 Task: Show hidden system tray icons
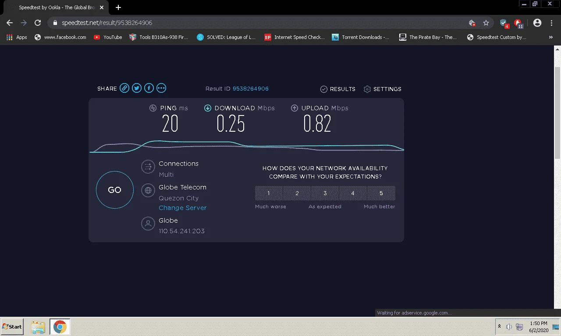499,327
